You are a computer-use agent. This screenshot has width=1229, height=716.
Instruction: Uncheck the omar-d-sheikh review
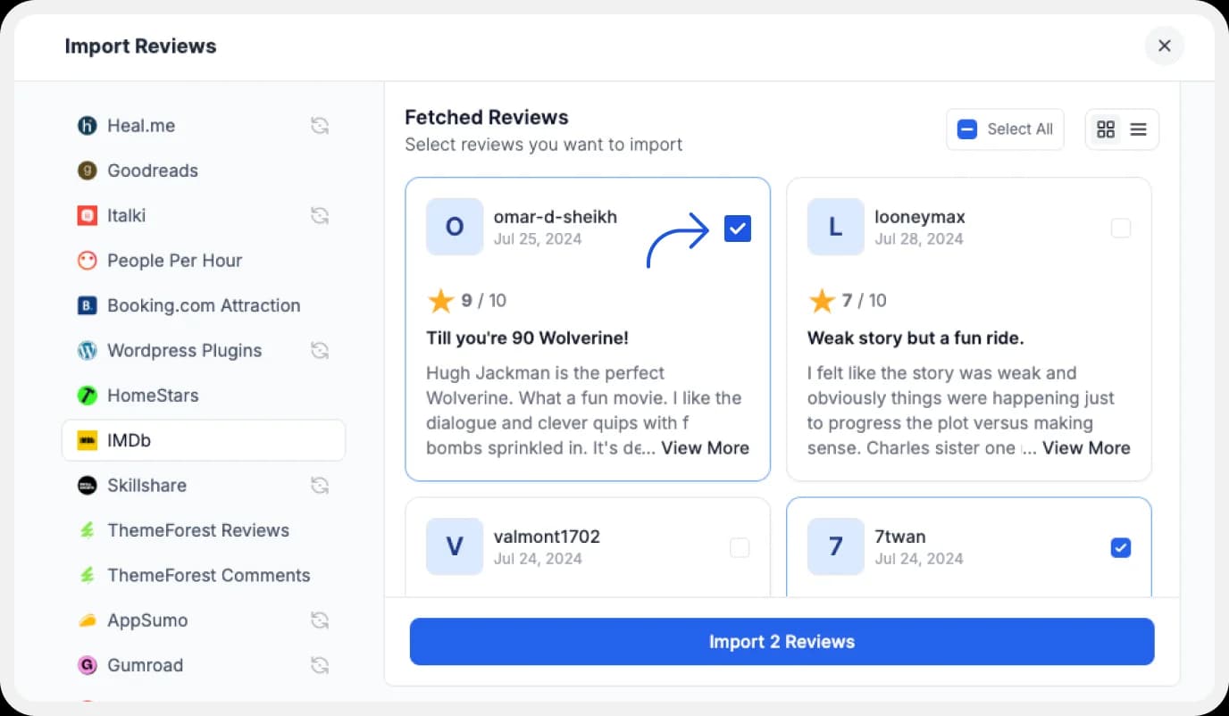pyautogui.click(x=737, y=229)
